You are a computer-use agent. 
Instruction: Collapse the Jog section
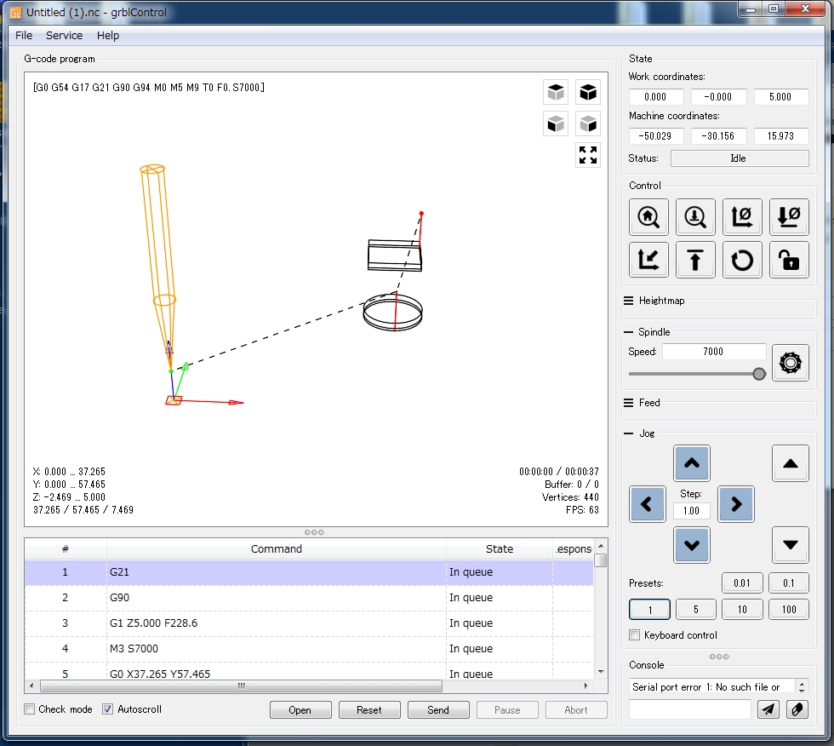click(x=629, y=433)
